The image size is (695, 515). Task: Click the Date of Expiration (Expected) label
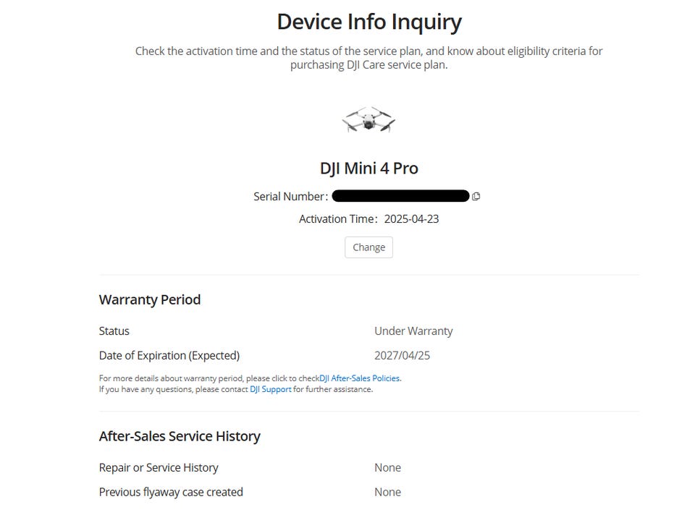pyautogui.click(x=169, y=356)
